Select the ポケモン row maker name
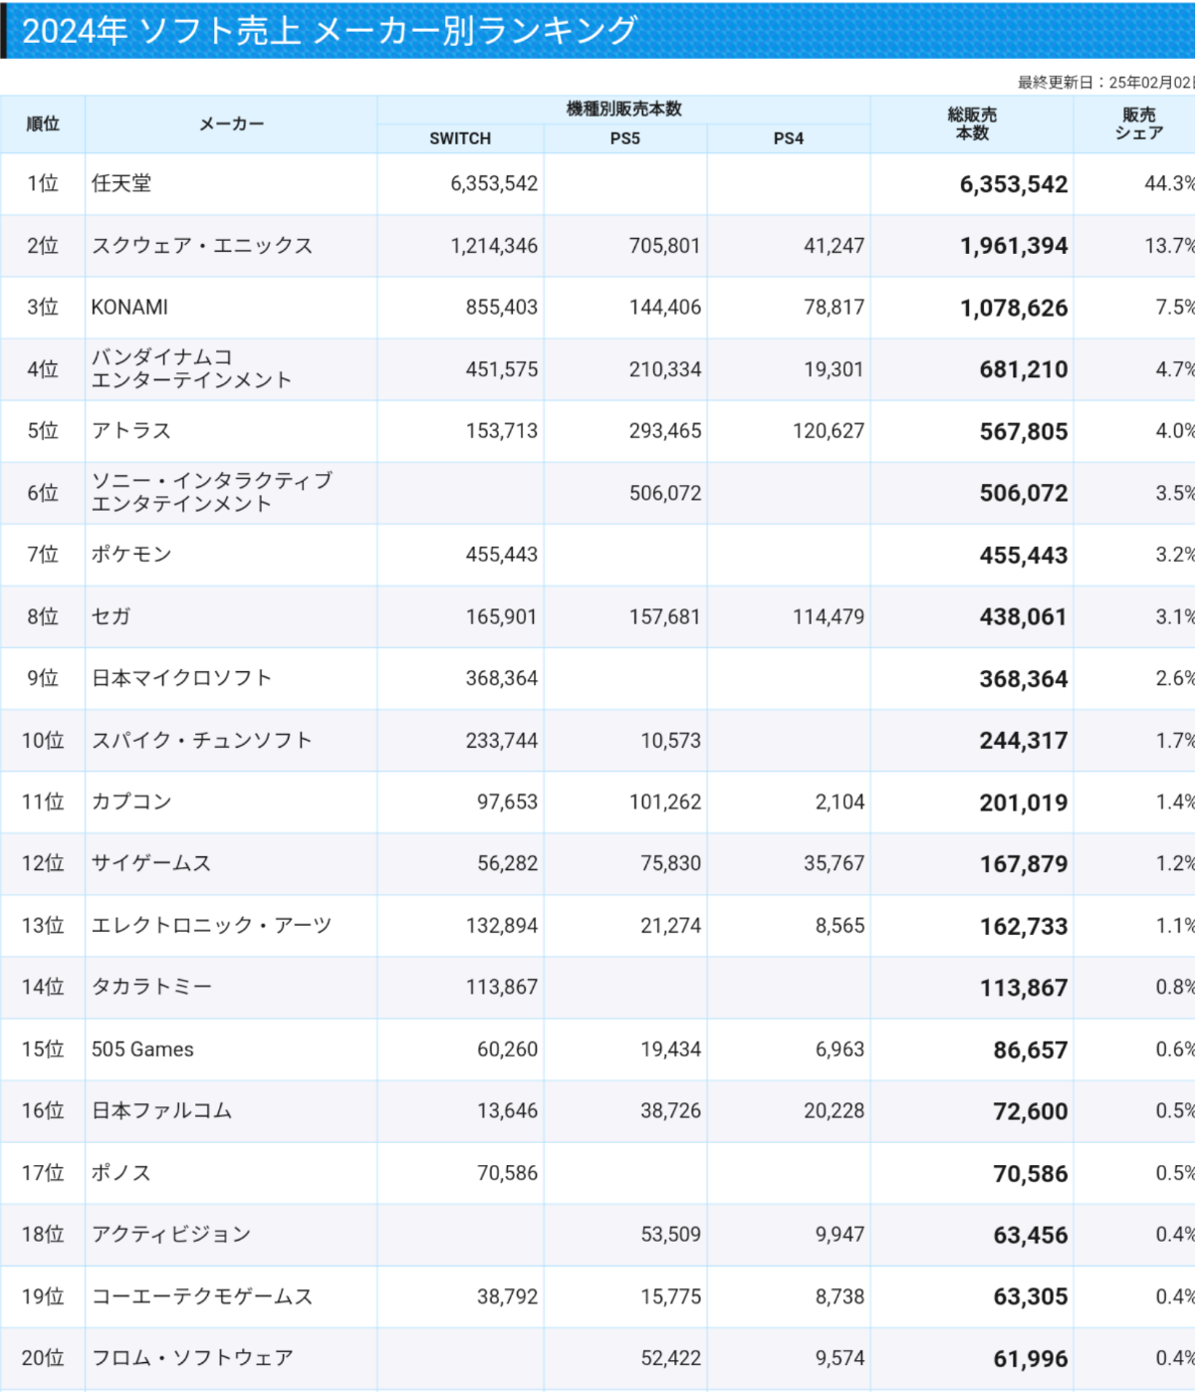 pyautogui.click(x=131, y=555)
